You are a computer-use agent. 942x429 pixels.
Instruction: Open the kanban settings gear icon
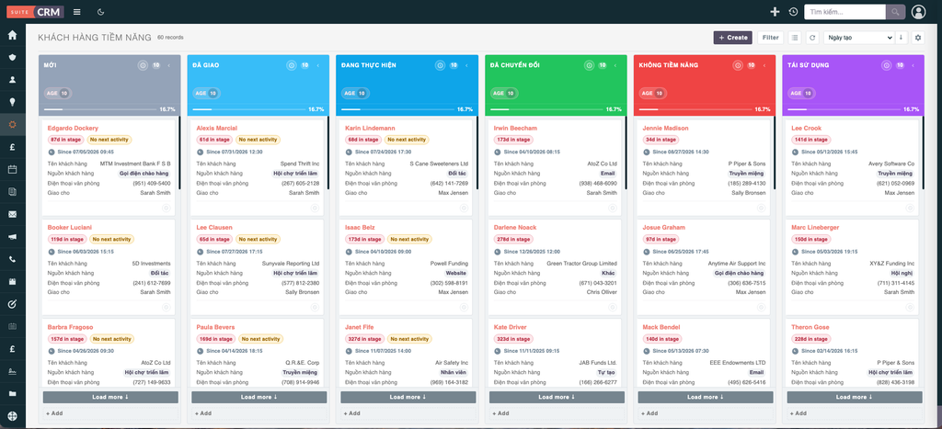point(917,37)
